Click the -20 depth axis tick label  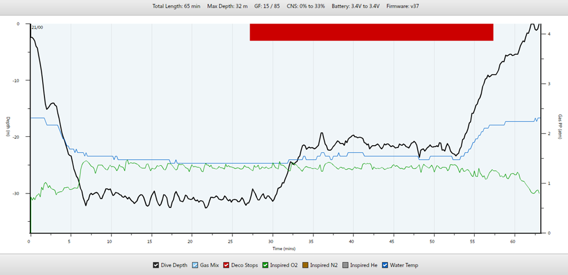point(15,137)
